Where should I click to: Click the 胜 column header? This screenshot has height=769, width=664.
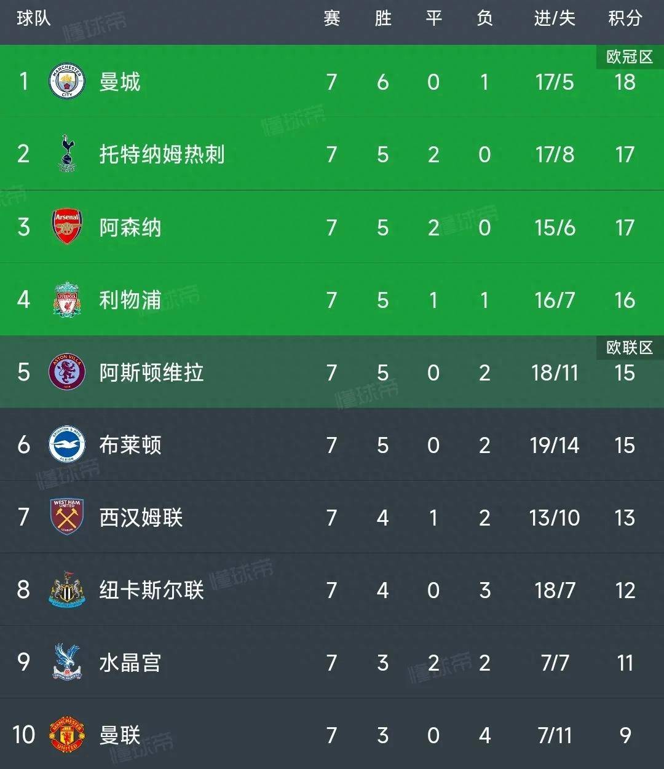[x=382, y=19]
